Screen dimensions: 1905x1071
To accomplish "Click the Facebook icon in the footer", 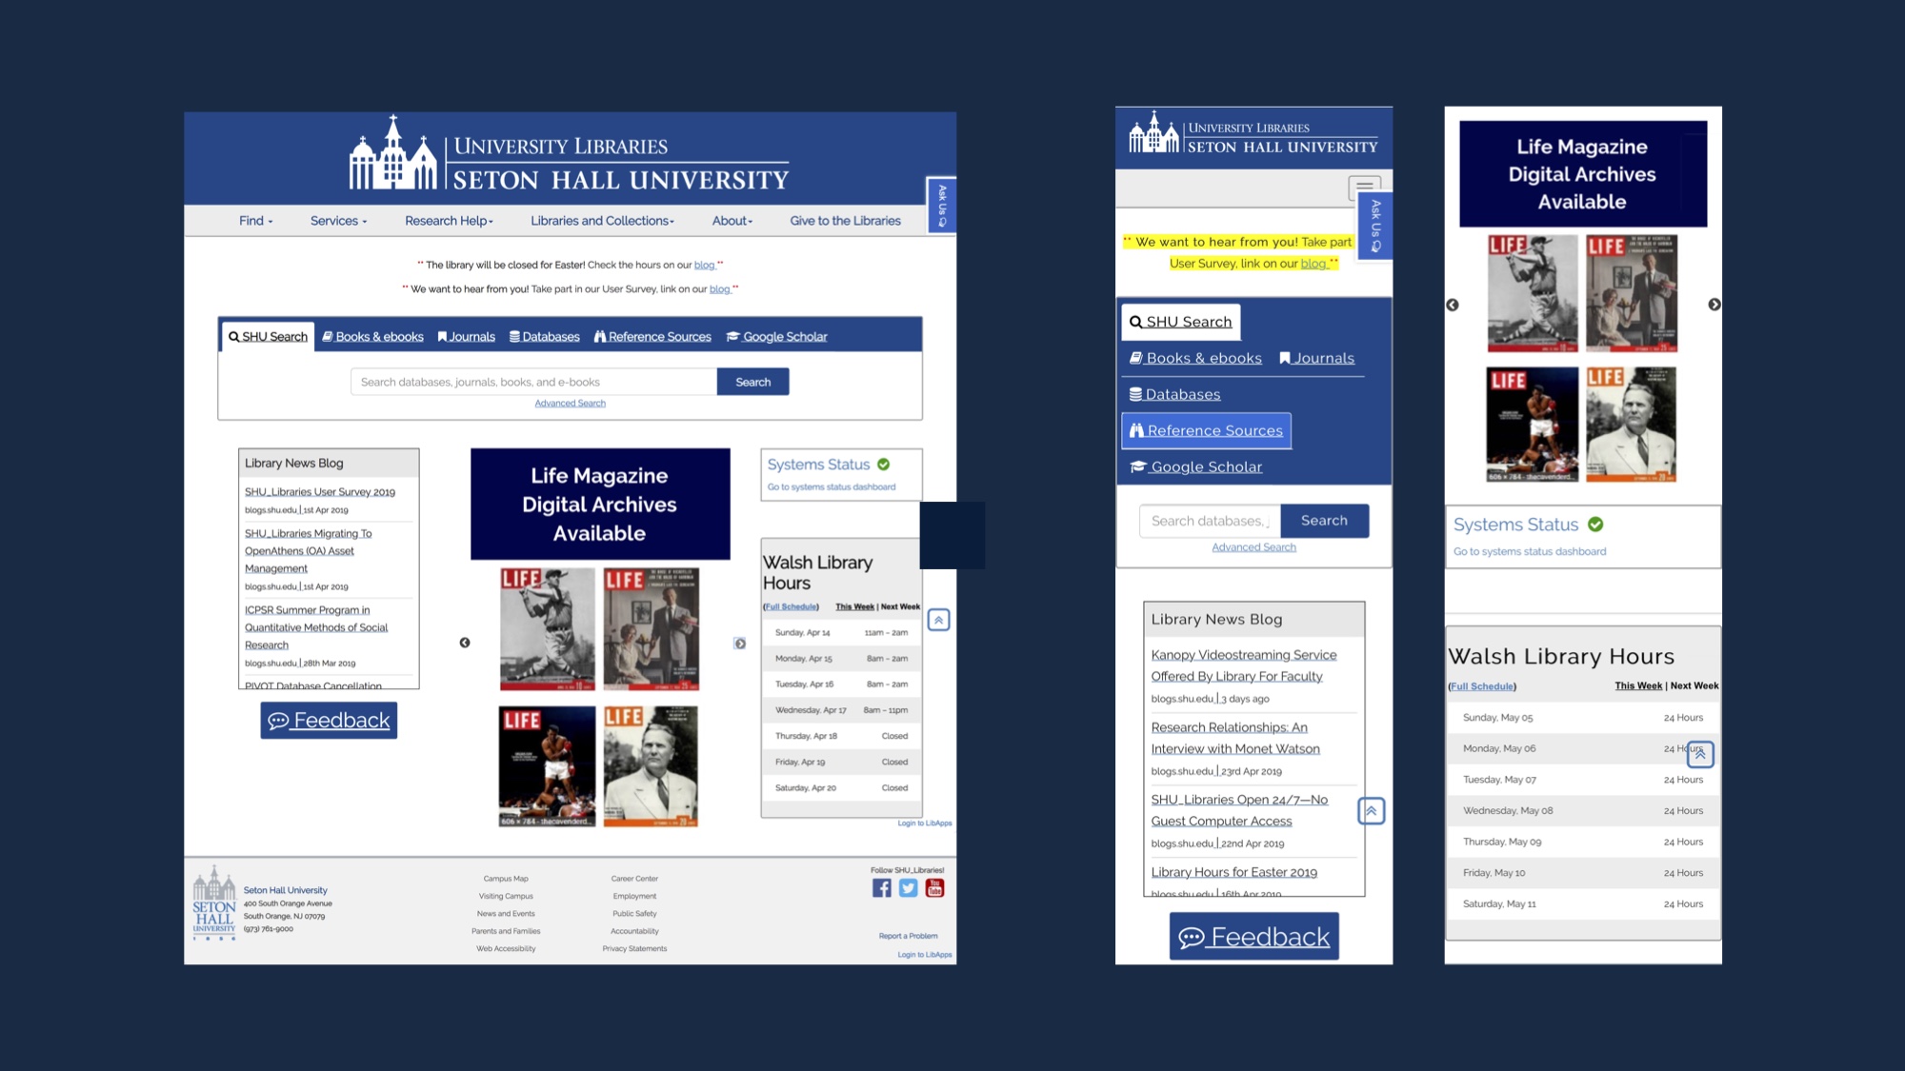I will tap(881, 888).
